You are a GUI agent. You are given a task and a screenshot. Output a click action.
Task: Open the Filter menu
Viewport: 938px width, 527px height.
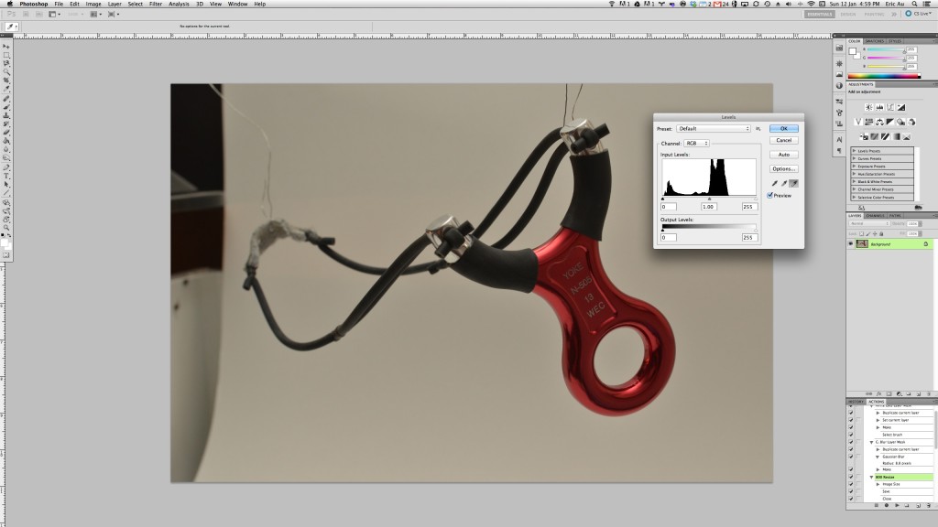(x=155, y=4)
